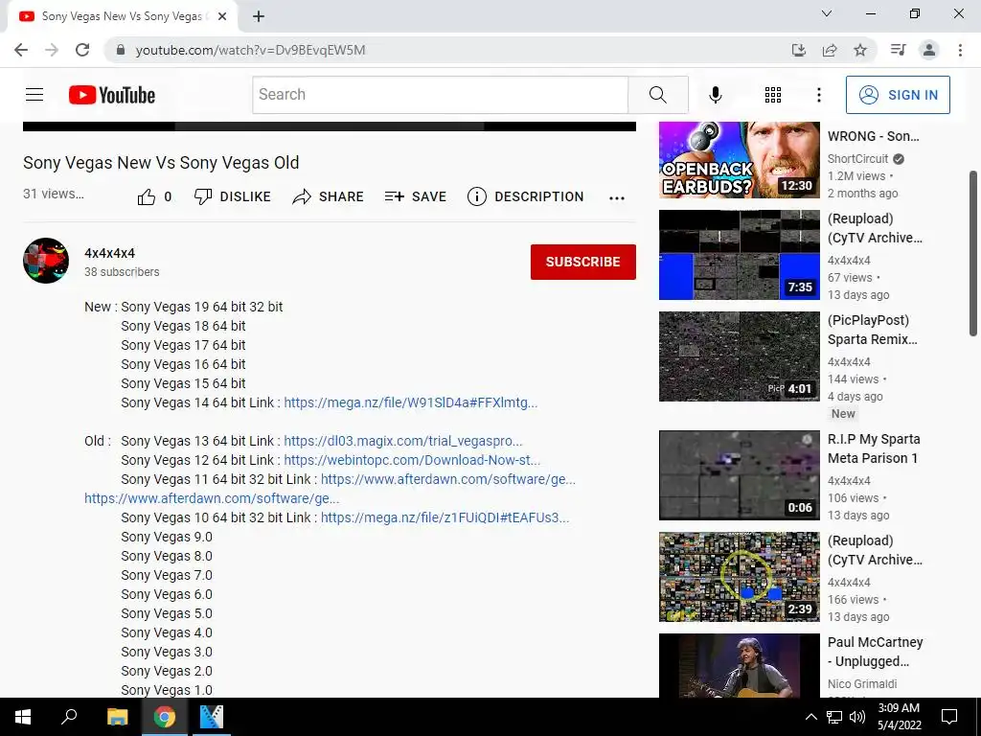Go to YouTube home via logo
Image resolution: width=981 pixels, height=736 pixels.
(112, 95)
